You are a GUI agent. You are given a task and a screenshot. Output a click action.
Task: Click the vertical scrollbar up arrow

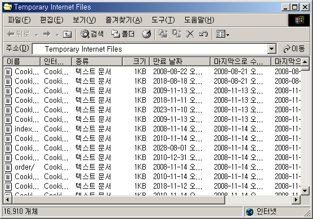pyautogui.click(x=305, y=62)
